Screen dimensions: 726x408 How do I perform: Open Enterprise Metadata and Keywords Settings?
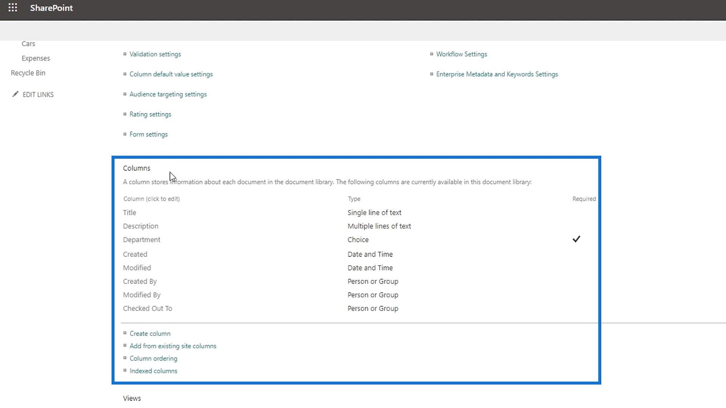pos(497,74)
